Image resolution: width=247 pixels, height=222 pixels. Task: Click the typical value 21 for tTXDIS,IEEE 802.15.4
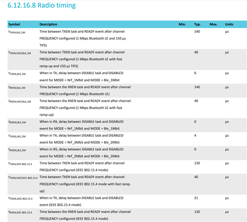tap(196, 198)
